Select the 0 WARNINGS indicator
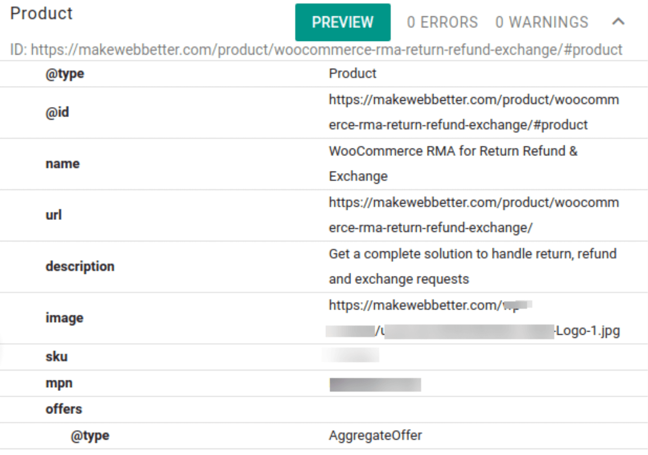 pos(542,22)
